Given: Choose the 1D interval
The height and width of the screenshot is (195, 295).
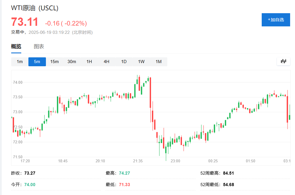Looking at the screenshot, I should (124, 62).
